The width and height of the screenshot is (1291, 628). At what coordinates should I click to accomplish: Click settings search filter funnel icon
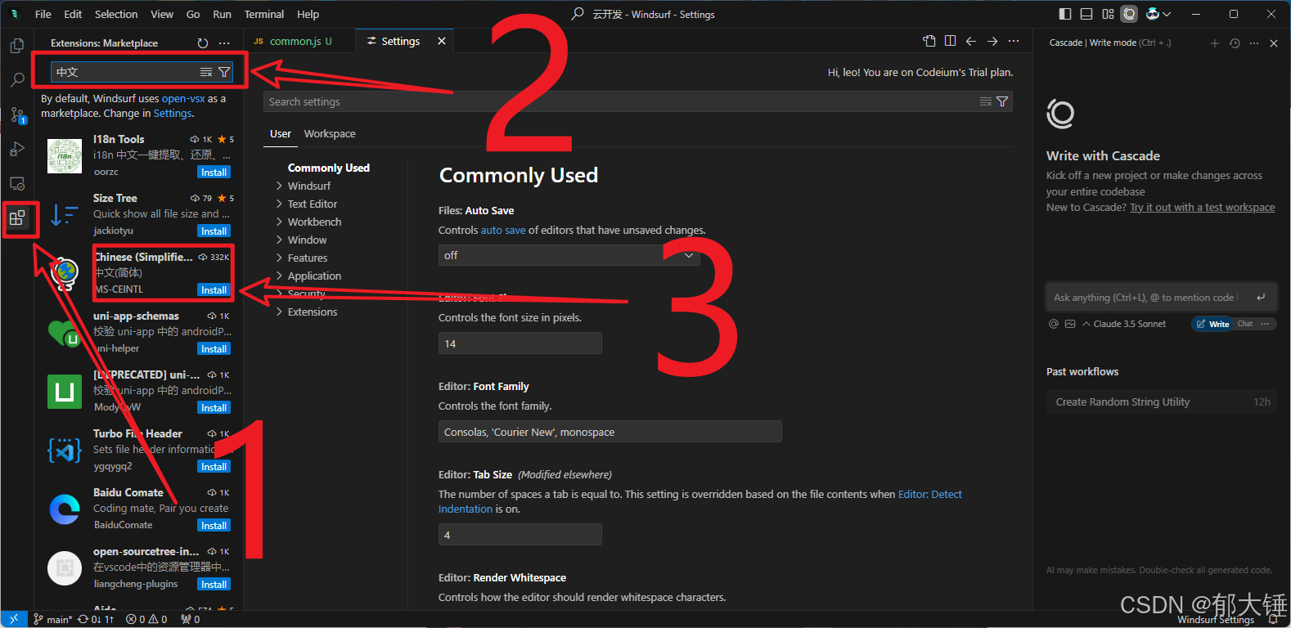(1002, 101)
